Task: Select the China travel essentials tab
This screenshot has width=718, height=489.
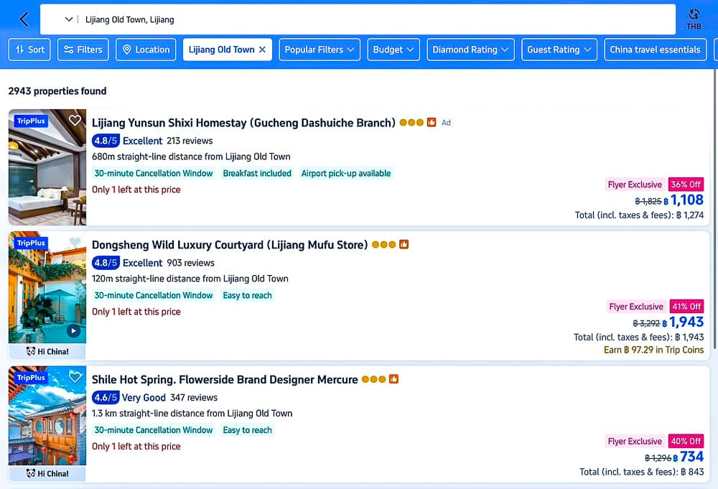Action: pyautogui.click(x=656, y=50)
